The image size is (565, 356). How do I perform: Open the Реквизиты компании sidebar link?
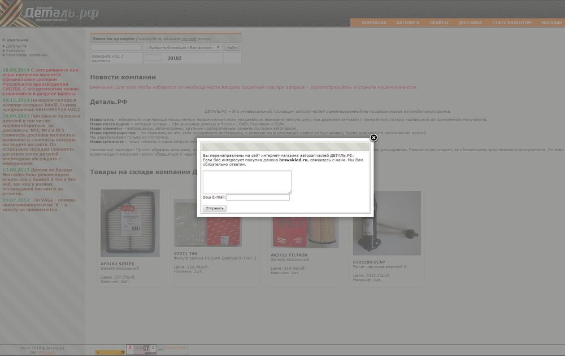(x=27, y=55)
